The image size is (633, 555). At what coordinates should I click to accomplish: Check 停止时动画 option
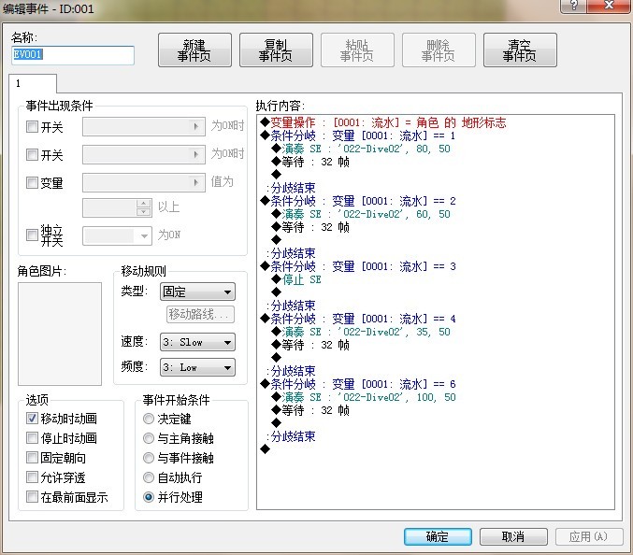32,437
